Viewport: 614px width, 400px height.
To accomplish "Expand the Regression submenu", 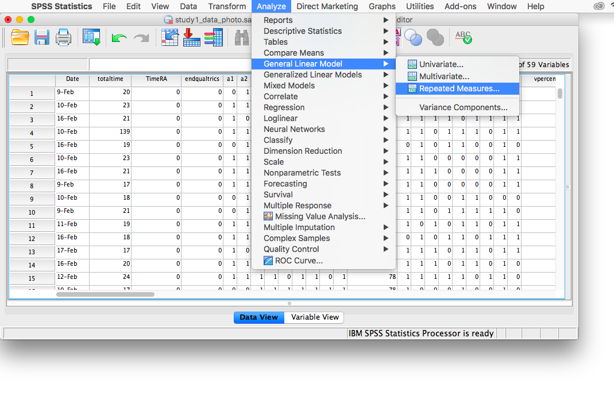I will [323, 108].
